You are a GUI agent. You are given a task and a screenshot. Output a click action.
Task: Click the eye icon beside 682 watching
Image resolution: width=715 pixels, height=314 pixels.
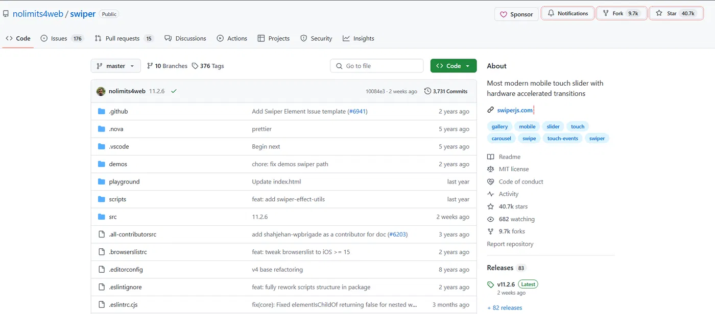[x=491, y=219]
